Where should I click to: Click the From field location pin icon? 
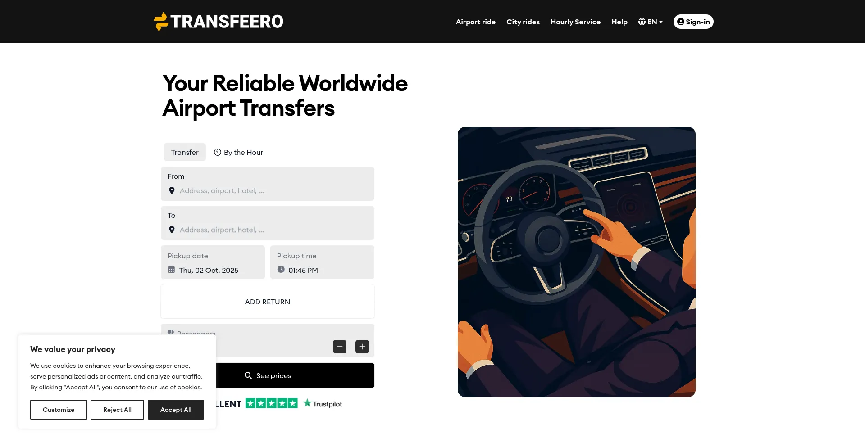click(x=172, y=190)
